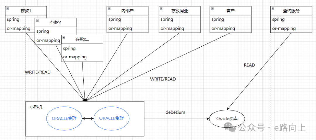
Task: Collapse the 内部户 box using its minus icon
Action: click(x=109, y=9)
